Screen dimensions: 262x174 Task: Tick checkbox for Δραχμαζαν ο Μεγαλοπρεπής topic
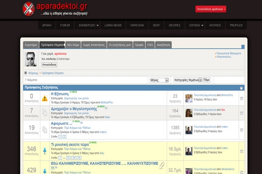click(x=241, y=113)
